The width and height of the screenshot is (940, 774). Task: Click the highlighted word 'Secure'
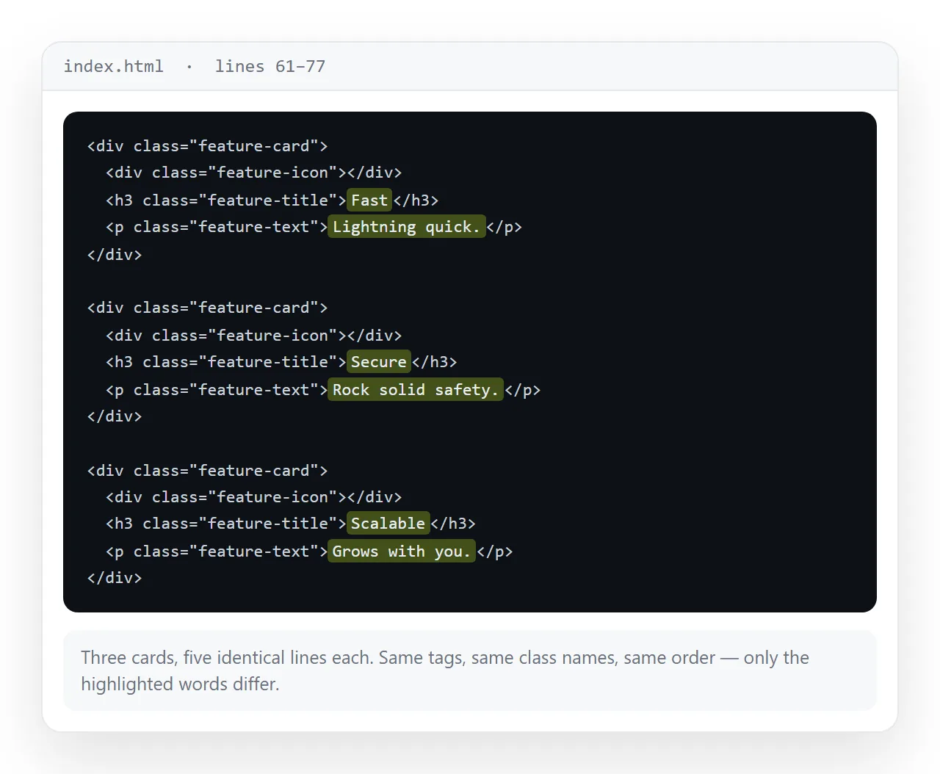(x=379, y=361)
